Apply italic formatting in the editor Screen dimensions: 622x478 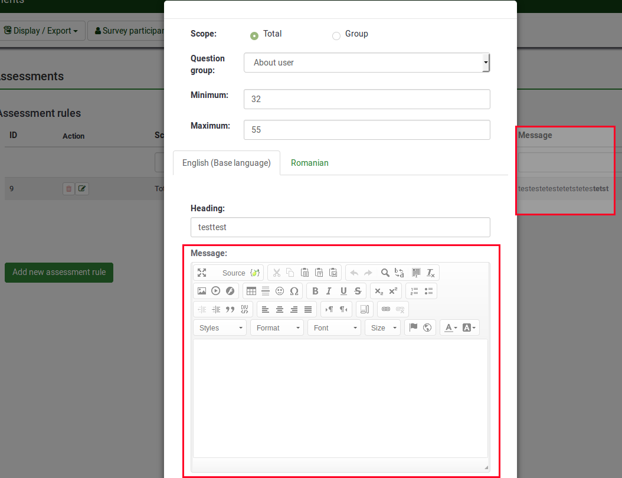pyautogui.click(x=329, y=291)
